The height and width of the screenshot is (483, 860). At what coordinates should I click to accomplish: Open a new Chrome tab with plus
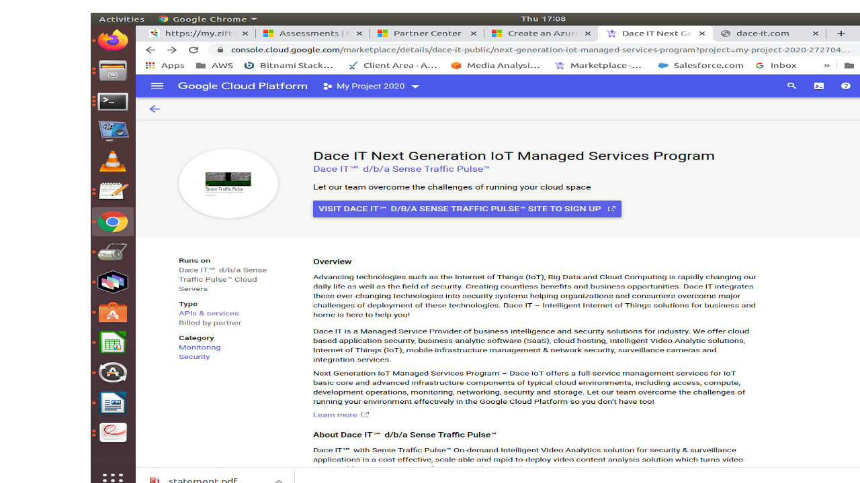point(841,33)
